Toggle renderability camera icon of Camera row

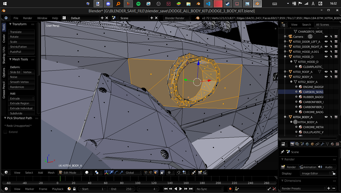pos(336,37)
